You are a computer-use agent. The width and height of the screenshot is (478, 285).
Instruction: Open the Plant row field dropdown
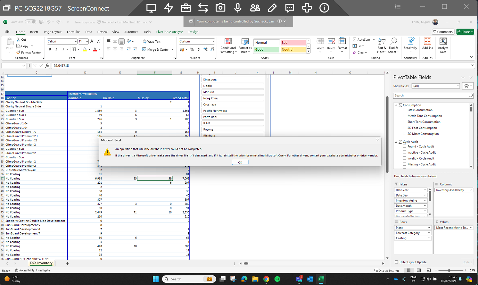coord(429,228)
